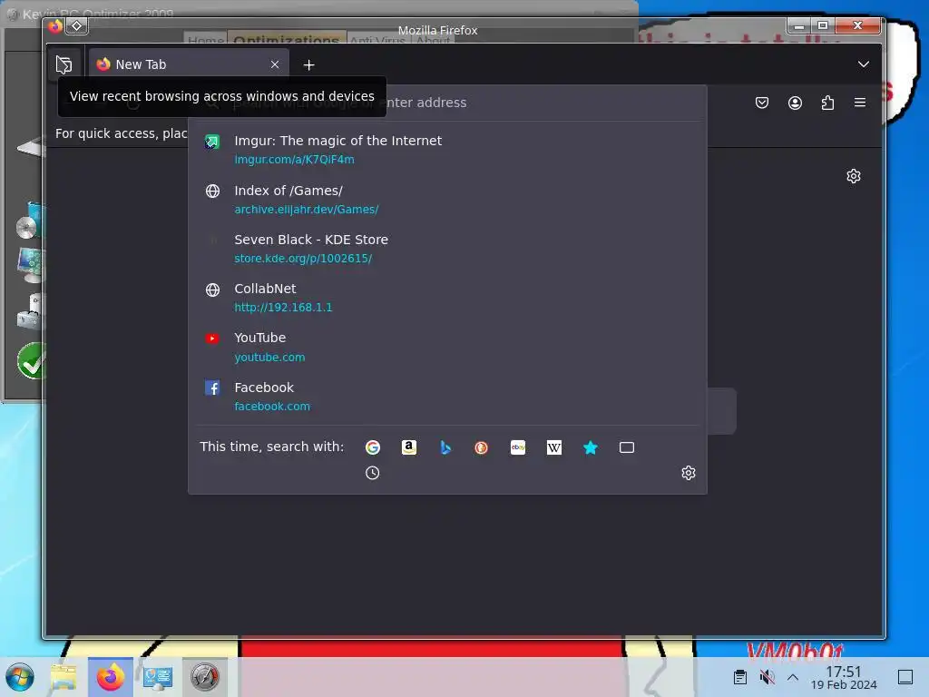Open the gauge optimizer taskbar icon
The height and width of the screenshot is (697, 929).
pos(205,677)
